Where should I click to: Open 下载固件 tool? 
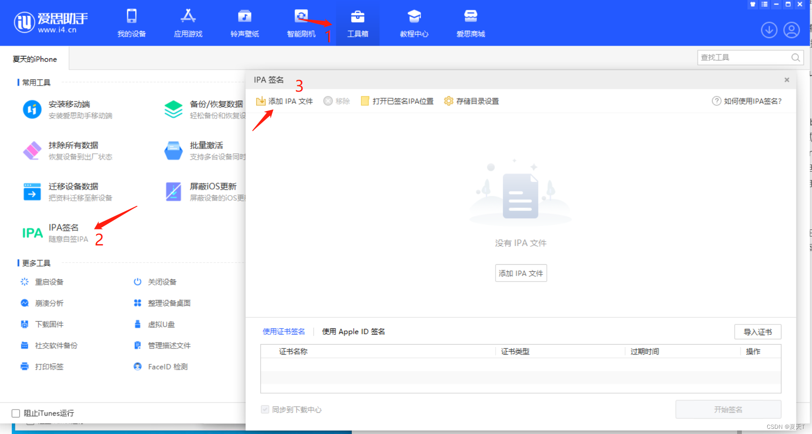click(42, 324)
